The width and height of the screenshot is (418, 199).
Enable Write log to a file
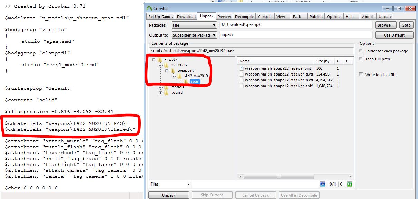coord(361,75)
